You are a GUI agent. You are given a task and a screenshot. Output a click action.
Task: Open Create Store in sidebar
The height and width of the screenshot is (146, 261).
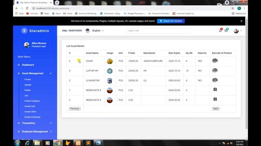click(30, 112)
